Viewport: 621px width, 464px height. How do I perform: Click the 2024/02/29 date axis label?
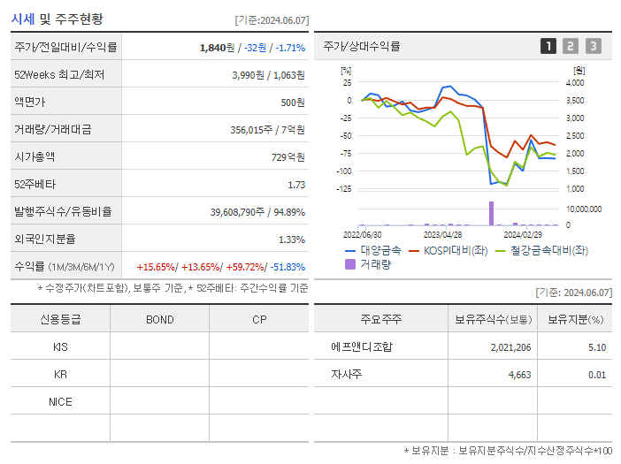(523, 234)
